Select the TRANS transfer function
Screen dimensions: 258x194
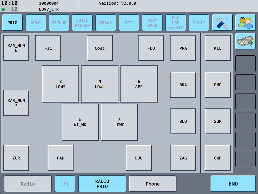coord(106,22)
